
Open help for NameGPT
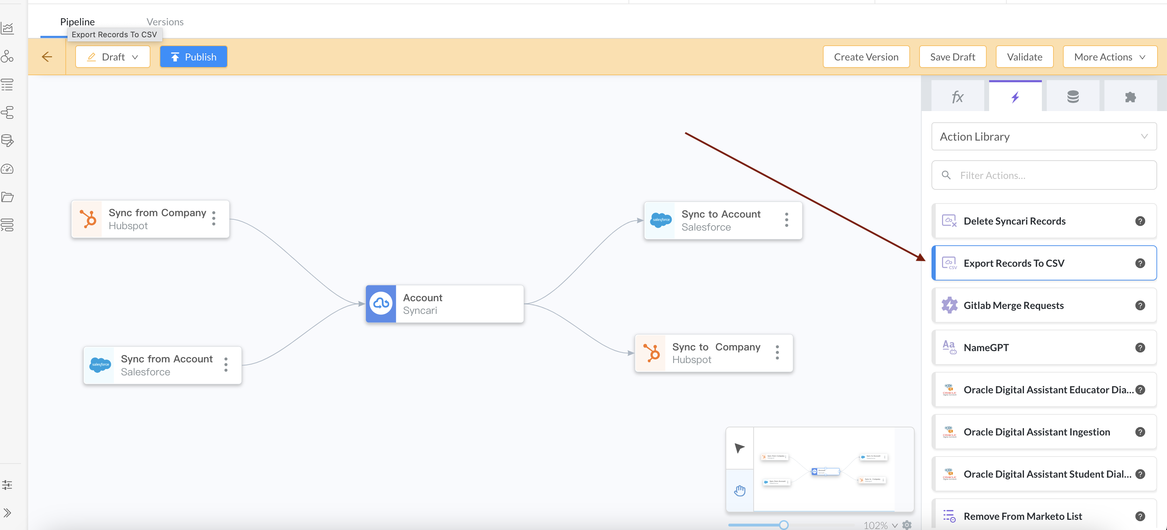coord(1140,348)
